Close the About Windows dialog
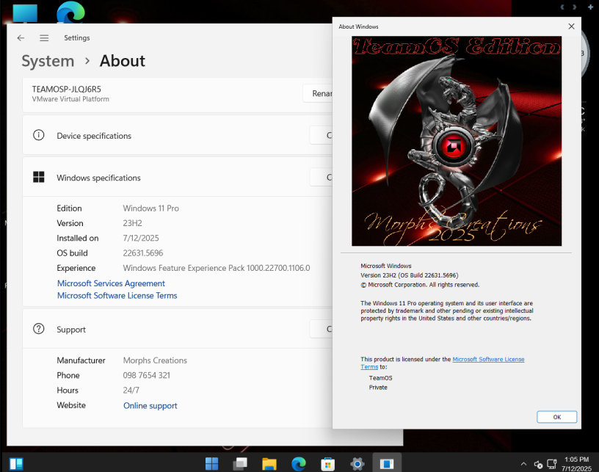Screen dimensions: 599x472 click(571, 26)
